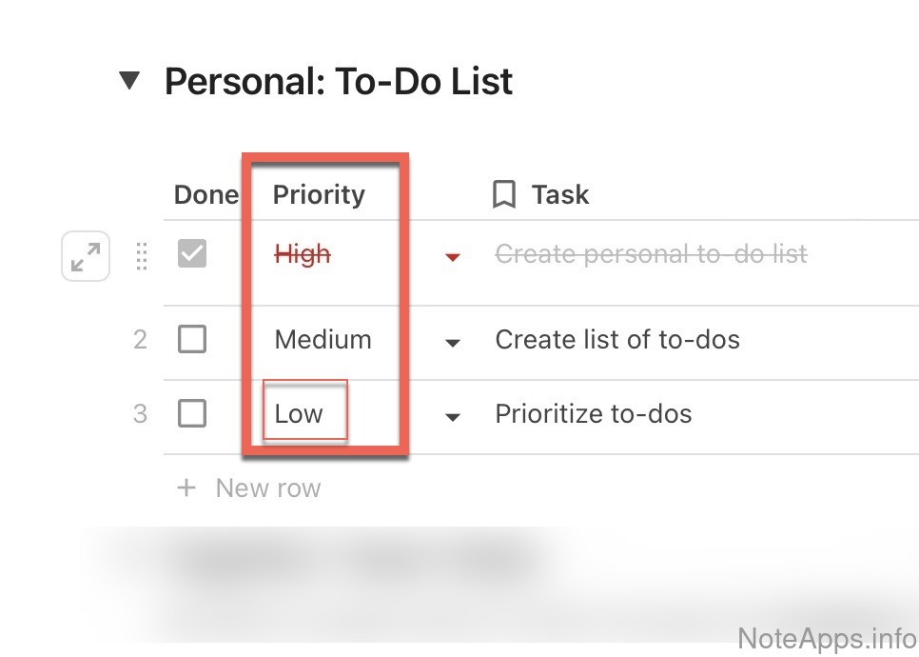The image size is (919, 657).
Task: Select the Low priority cell
Action: click(299, 414)
